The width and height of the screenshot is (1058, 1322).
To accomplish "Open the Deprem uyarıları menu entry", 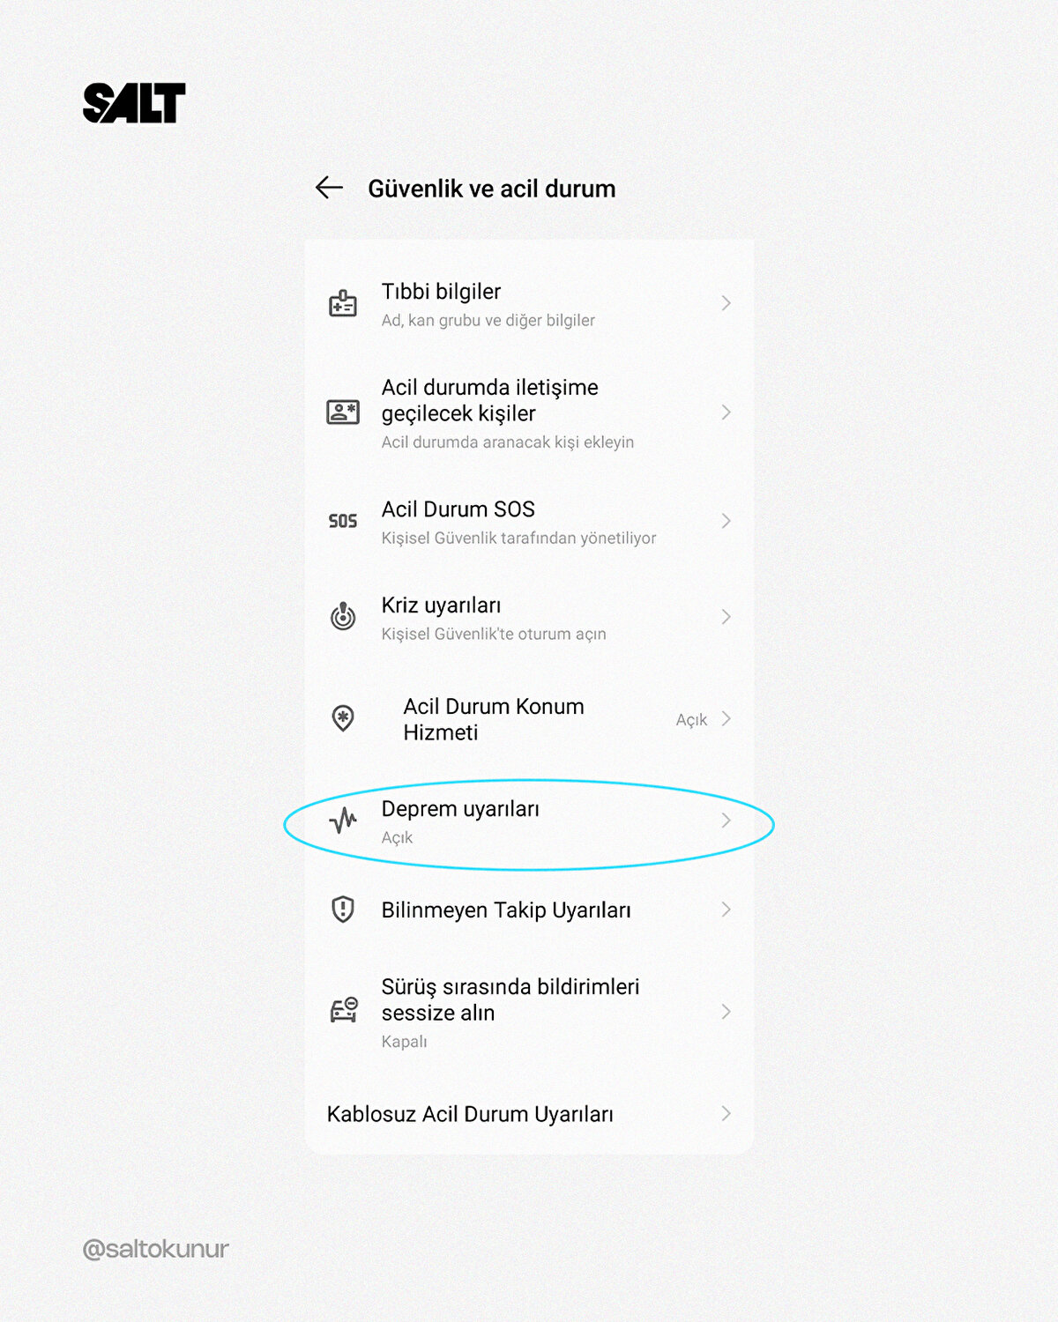I will click(460, 809).
